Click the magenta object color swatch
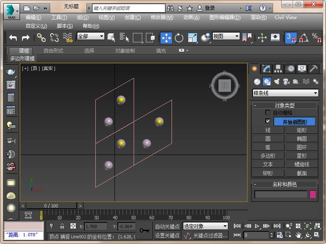 tap(313, 194)
